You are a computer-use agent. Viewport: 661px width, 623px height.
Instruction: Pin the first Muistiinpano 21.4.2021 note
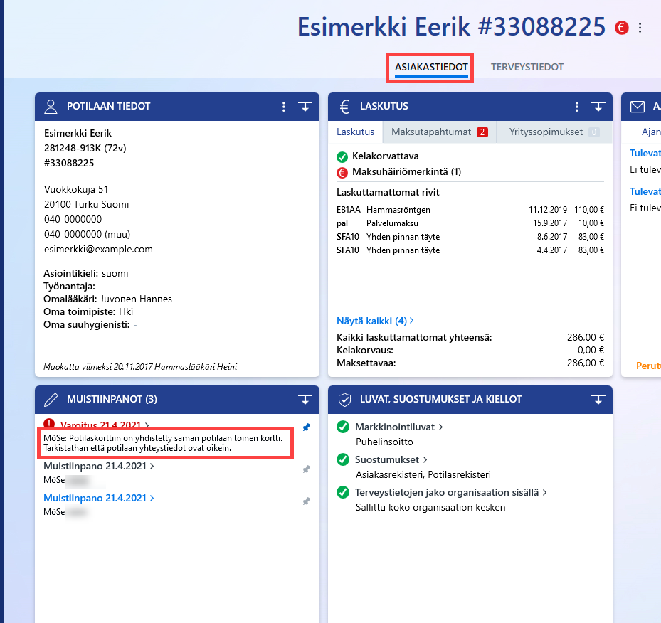coord(307,469)
